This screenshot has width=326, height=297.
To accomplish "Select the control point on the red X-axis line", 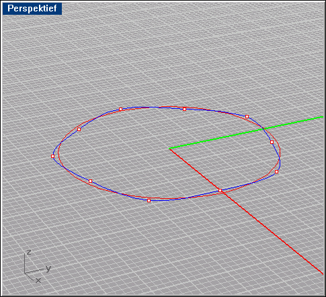I will 220,190.
